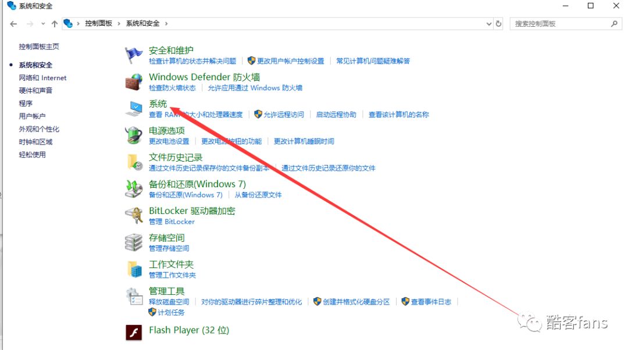Image resolution: width=628 pixels, height=350 pixels.
Task: Open the Administrative Tools icon
Action: coord(134,297)
